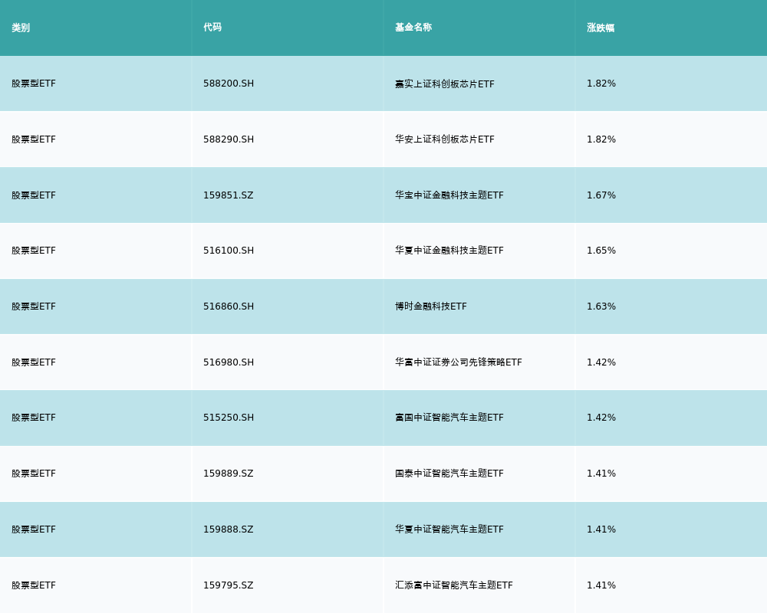Open the 嘉实上证科创板芯片ETF fund name
This screenshot has height=613, width=767.
click(445, 84)
